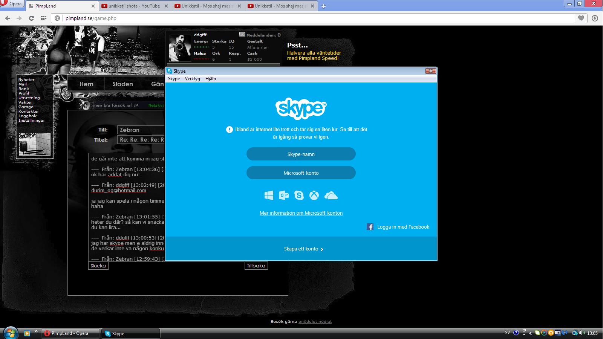Open the Skype menu in Skype window
Screen dimensions: 603x339
click(x=174, y=79)
